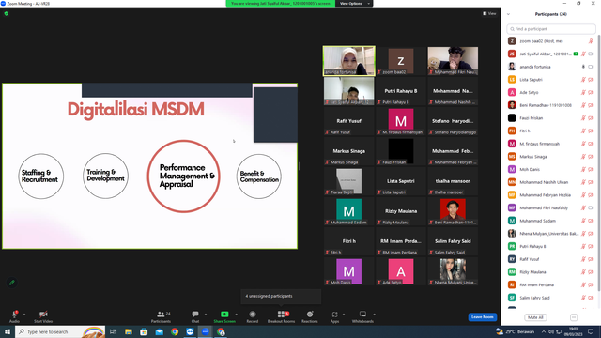The height and width of the screenshot is (338, 601).
Task: Click the View icon at top right of meeting
Action: tap(489, 13)
